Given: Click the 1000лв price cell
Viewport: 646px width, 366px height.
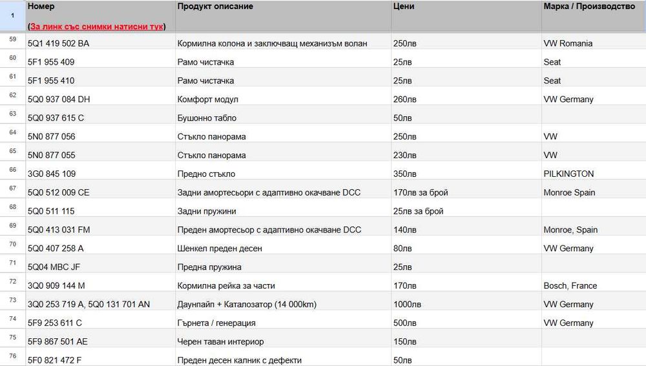Looking at the screenshot, I should [407, 304].
